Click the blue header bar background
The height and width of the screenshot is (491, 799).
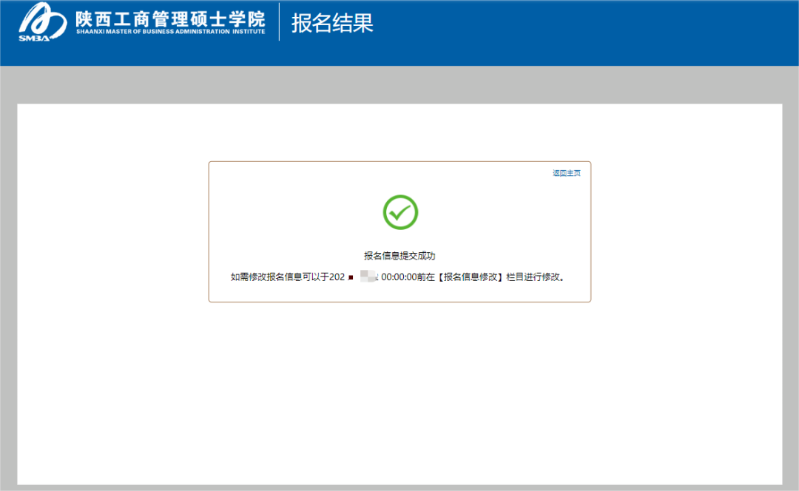[592, 30]
